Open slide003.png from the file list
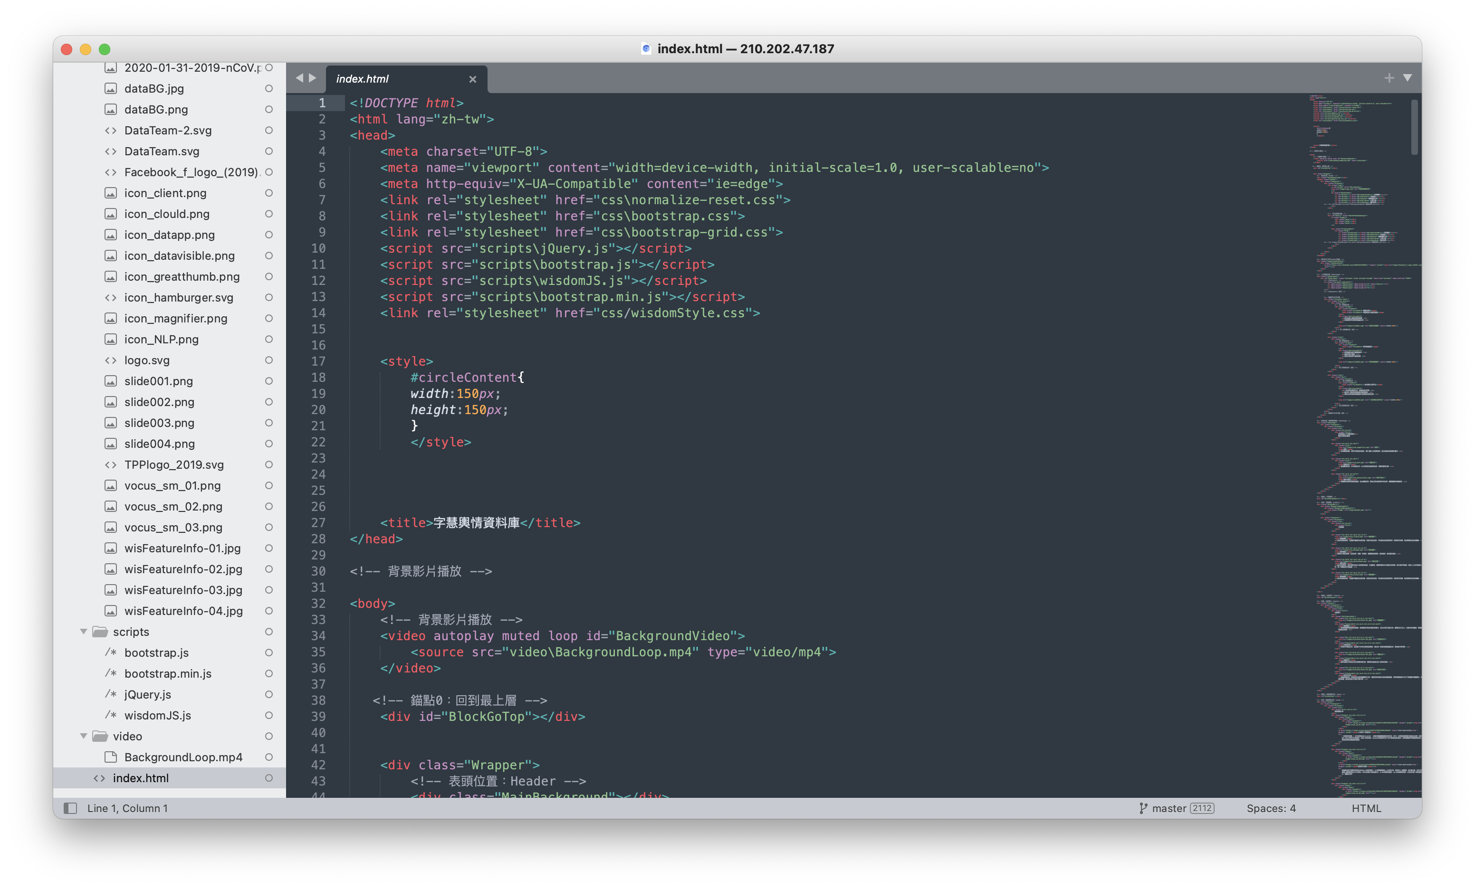This screenshot has width=1475, height=889. point(159,423)
